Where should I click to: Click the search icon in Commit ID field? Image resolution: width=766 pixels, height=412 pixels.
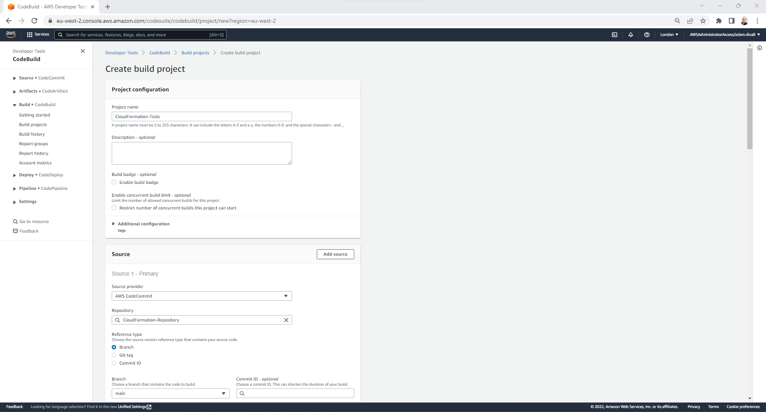click(242, 393)
